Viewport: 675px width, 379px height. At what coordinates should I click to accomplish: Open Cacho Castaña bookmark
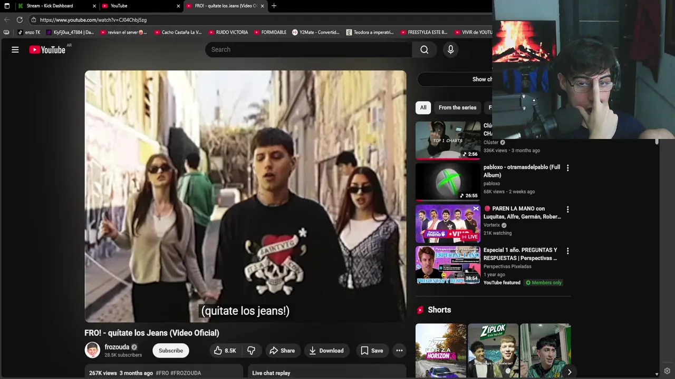[x=178, y=32]
